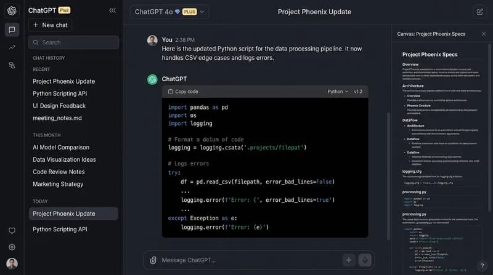Click the PLUS badge in the model selector
Viewport: 493px width, 275px height.
[x=190, y=12]
